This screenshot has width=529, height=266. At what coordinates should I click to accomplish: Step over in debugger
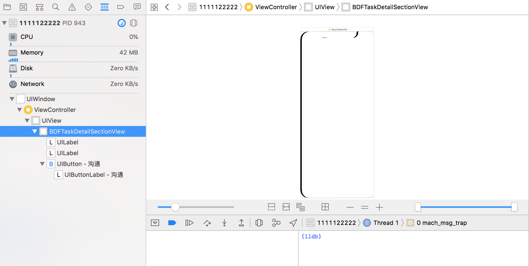tap(207, 223)
